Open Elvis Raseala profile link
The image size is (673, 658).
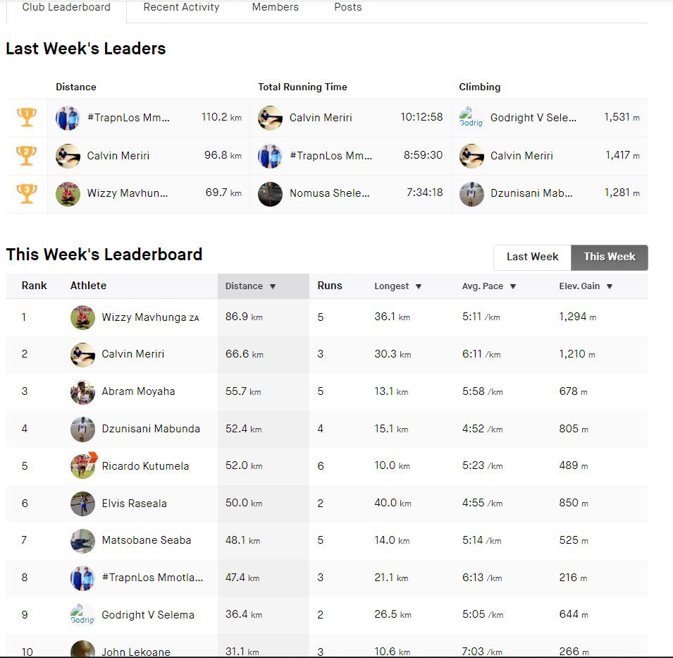click(x=134, y=504)
